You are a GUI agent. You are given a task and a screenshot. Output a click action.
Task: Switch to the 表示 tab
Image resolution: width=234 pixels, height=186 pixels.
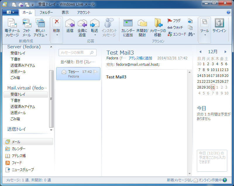(x=65, y=13)
